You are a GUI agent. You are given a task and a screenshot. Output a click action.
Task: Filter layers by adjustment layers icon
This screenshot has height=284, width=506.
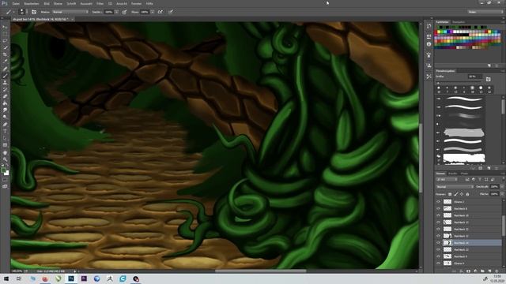pos(474,179)
